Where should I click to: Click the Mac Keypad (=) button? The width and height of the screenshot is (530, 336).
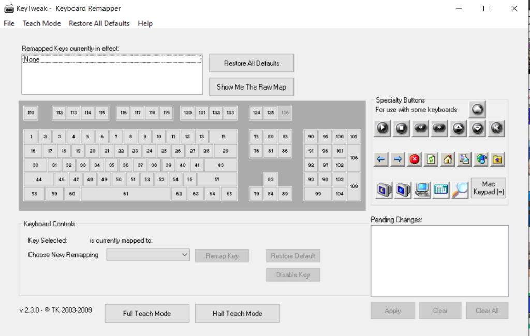click(x=488, y=188)
